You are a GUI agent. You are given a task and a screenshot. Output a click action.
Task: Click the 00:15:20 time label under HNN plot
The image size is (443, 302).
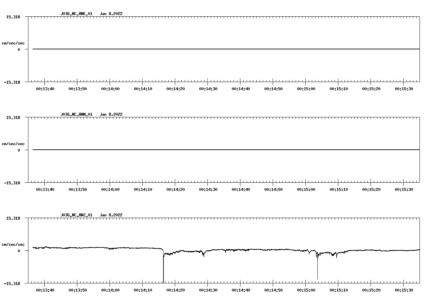coord(371,189)
